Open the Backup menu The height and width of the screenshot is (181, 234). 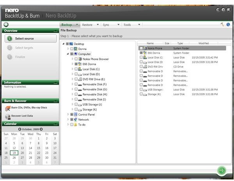point(70,25)
